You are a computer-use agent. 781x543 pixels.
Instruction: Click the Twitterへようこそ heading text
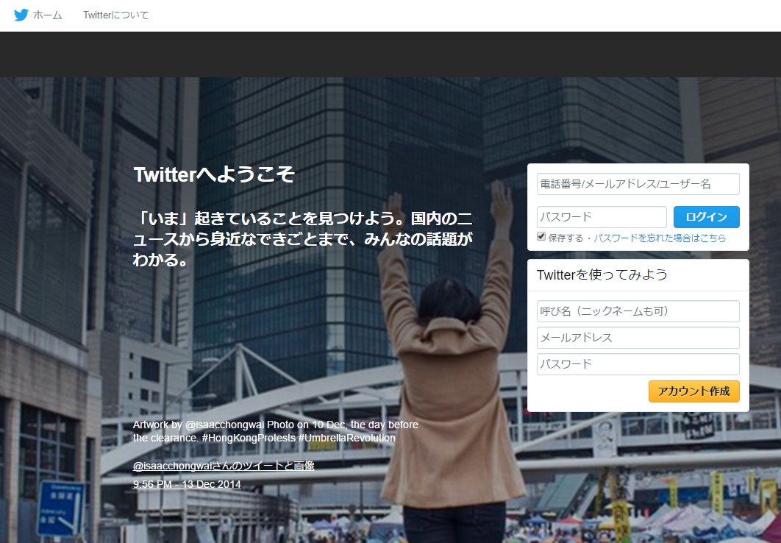(x=214, y=174)
